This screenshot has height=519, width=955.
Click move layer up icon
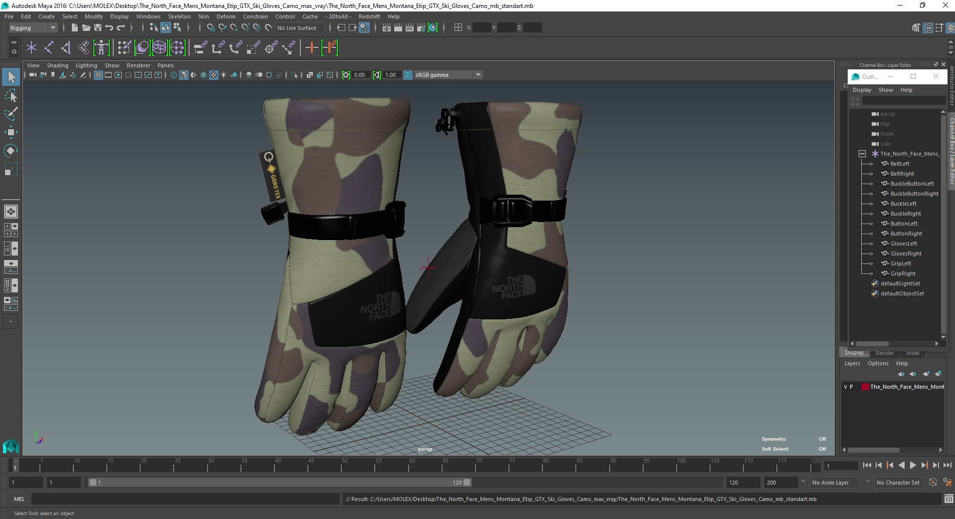[901, 374]
